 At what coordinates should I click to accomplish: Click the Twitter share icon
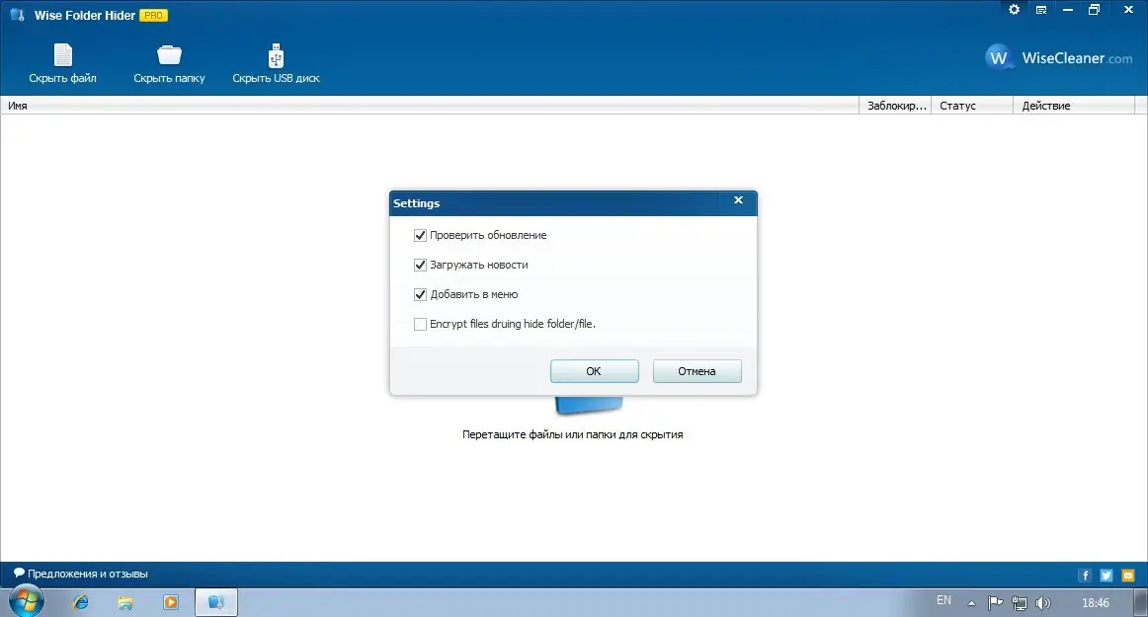tap(1107, 576)
